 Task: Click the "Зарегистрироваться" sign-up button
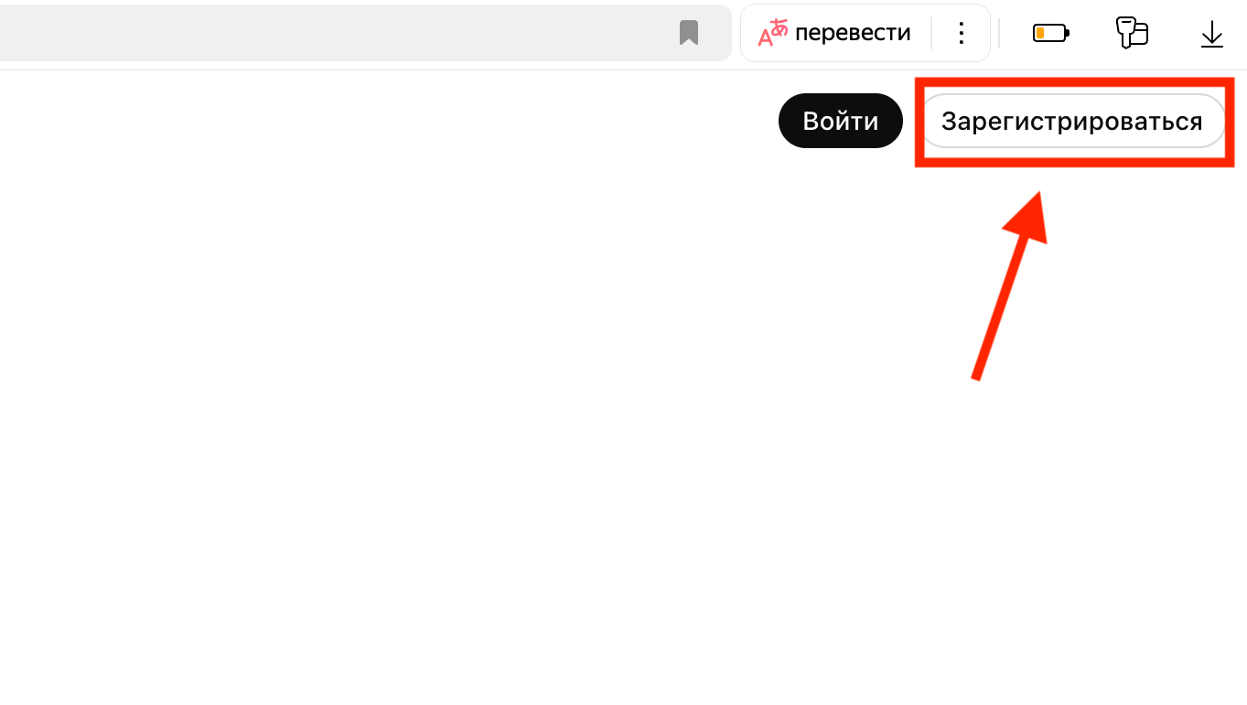tap(1071, 121)
